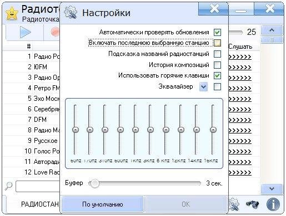Click the 6 khz equalizer slider knob
Image resolution: width=286 pixels, height=216 pixels.
point(166,130)
